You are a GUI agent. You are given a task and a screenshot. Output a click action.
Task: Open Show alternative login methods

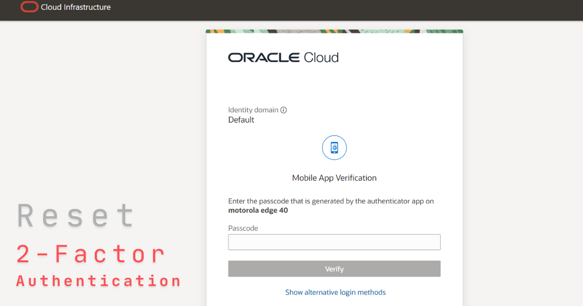point(335,292)
